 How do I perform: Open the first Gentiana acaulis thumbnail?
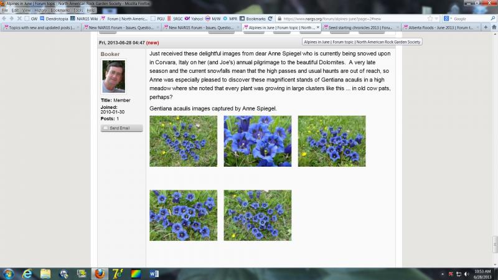tap(183, 141)
